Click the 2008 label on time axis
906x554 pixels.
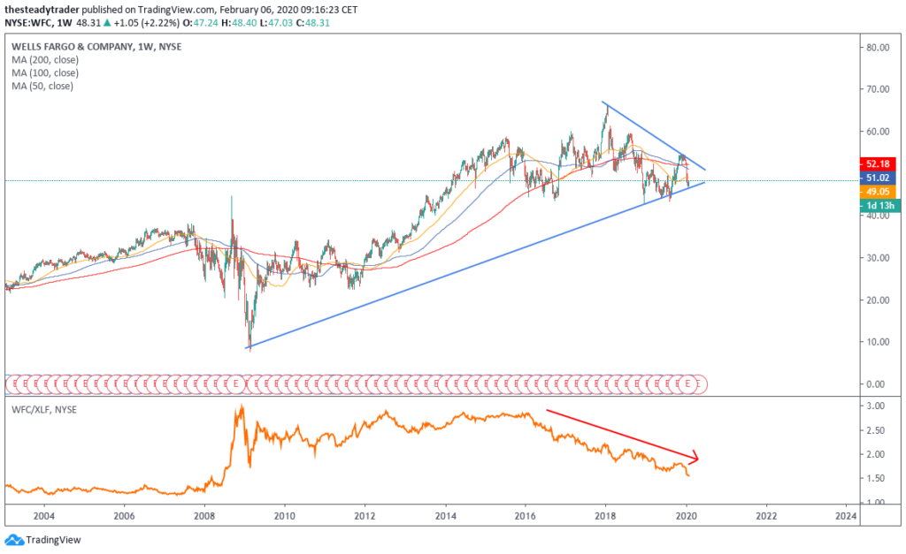204,516
